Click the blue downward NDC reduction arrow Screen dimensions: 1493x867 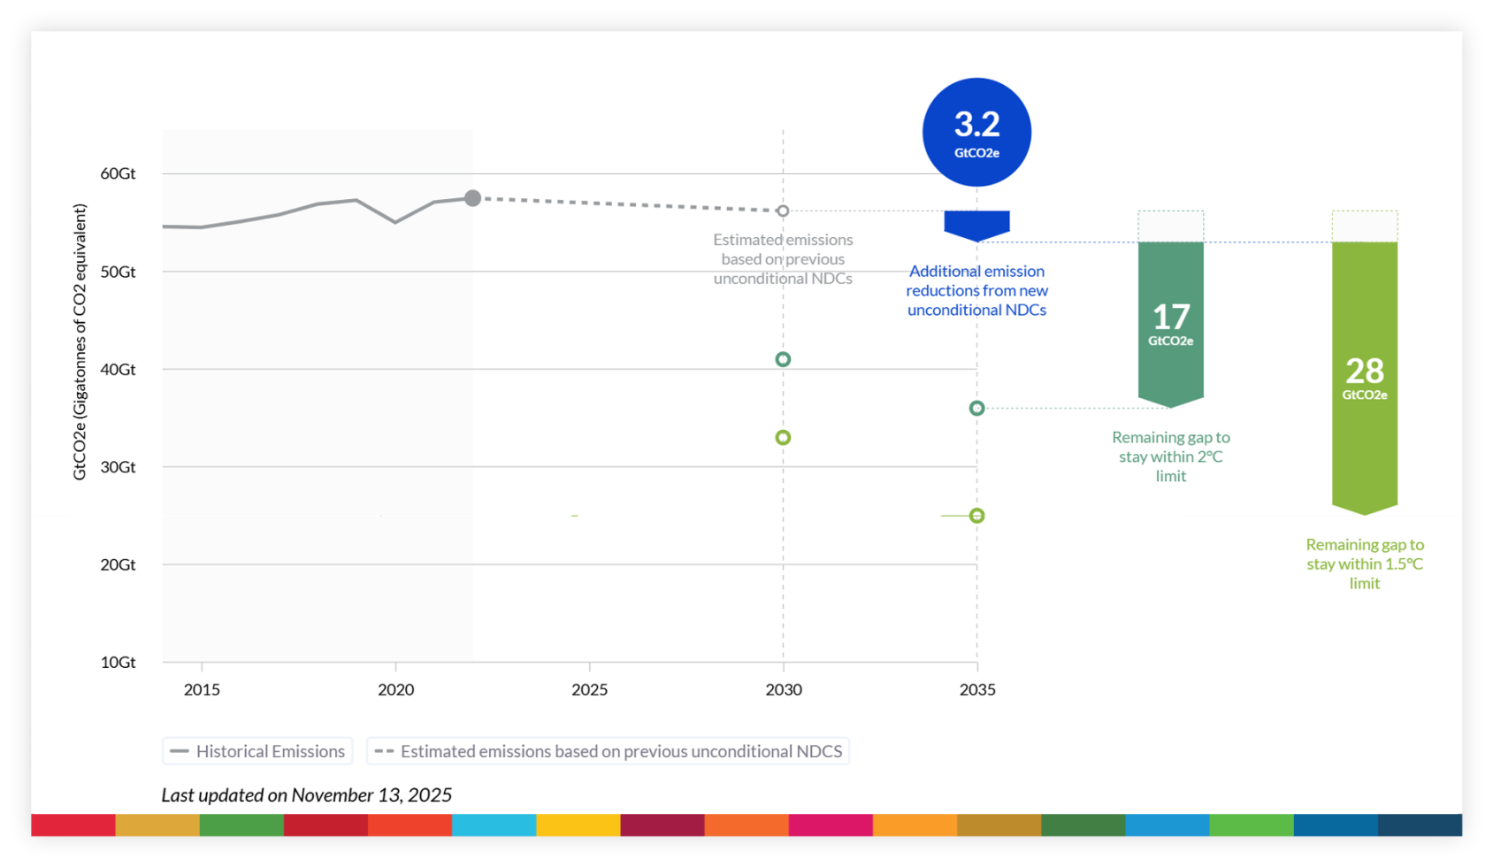[976, 223]
